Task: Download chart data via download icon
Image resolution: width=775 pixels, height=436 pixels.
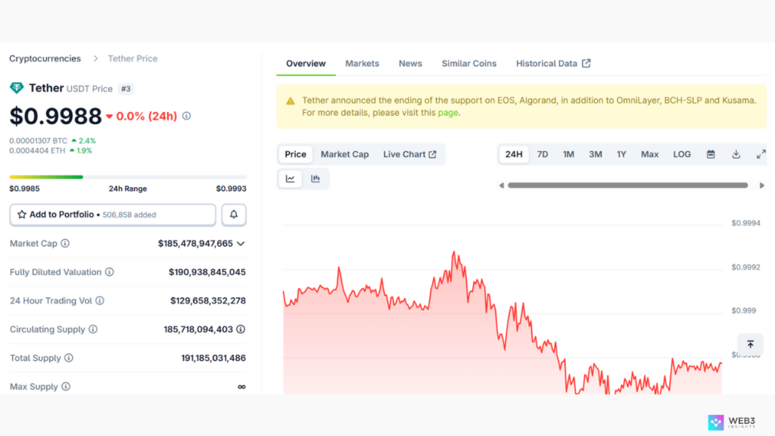Action: [736, 154]
